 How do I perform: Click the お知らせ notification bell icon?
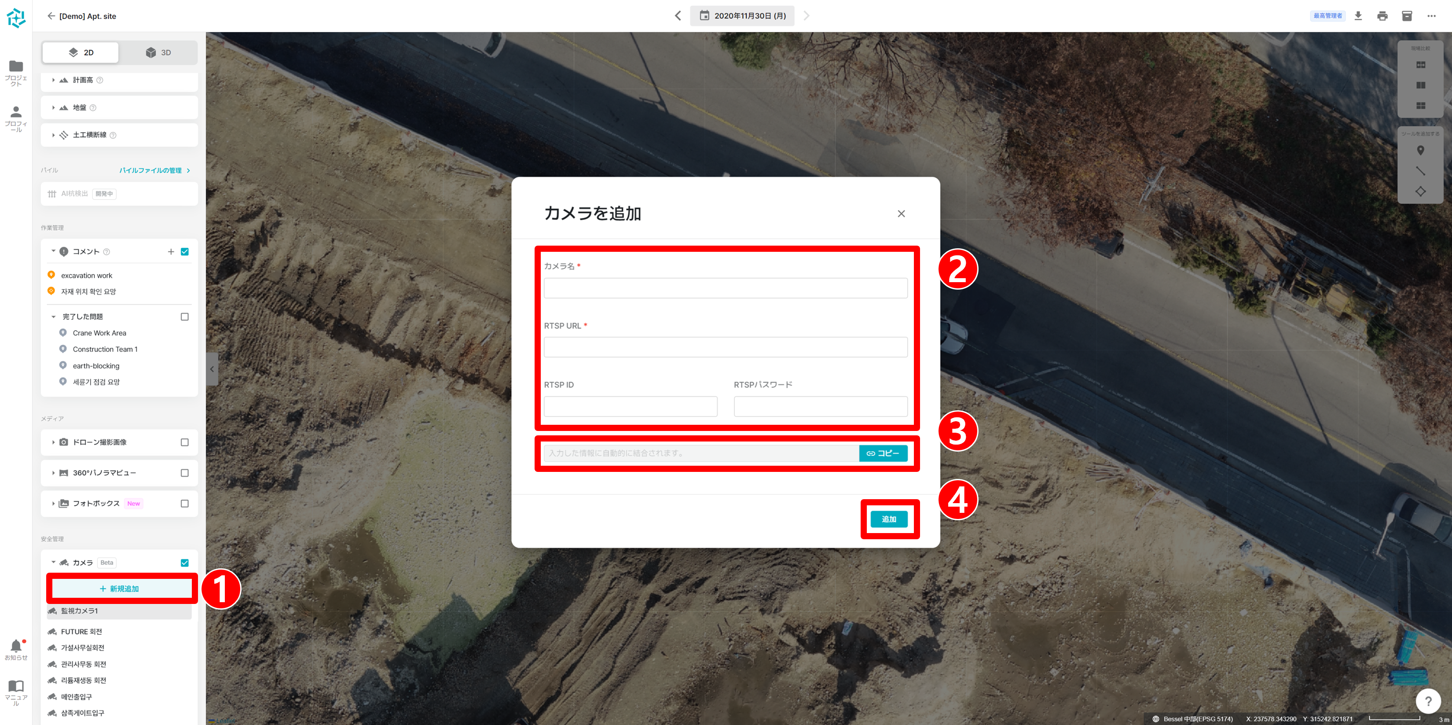[x=15, y=644]
